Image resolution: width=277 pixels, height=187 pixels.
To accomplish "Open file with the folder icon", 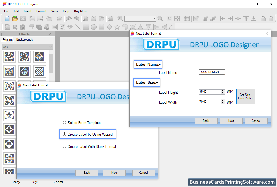I will (x=15, y=18).
